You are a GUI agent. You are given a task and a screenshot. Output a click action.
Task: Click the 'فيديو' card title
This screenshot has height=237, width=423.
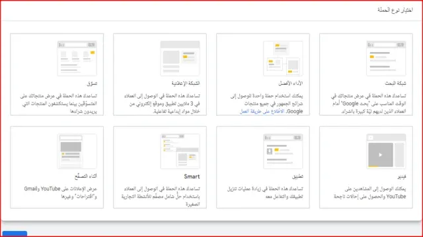click(402, 176)
